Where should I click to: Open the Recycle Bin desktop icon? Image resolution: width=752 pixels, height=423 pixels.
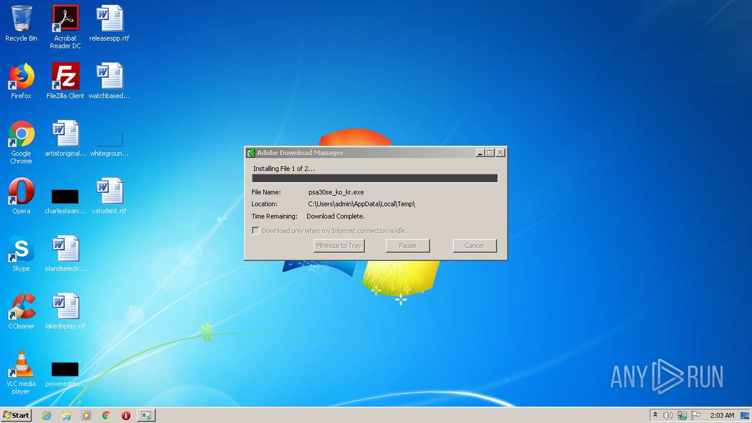21,23
